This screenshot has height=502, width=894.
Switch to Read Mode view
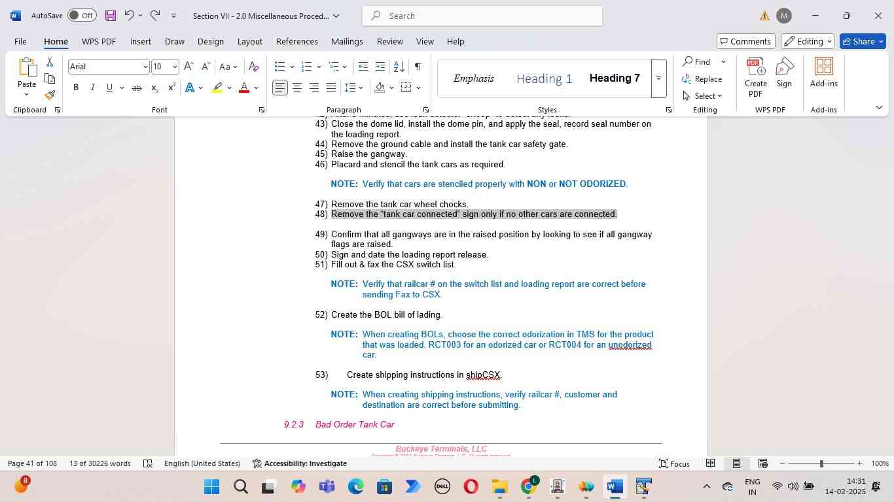tap(710, 463)
